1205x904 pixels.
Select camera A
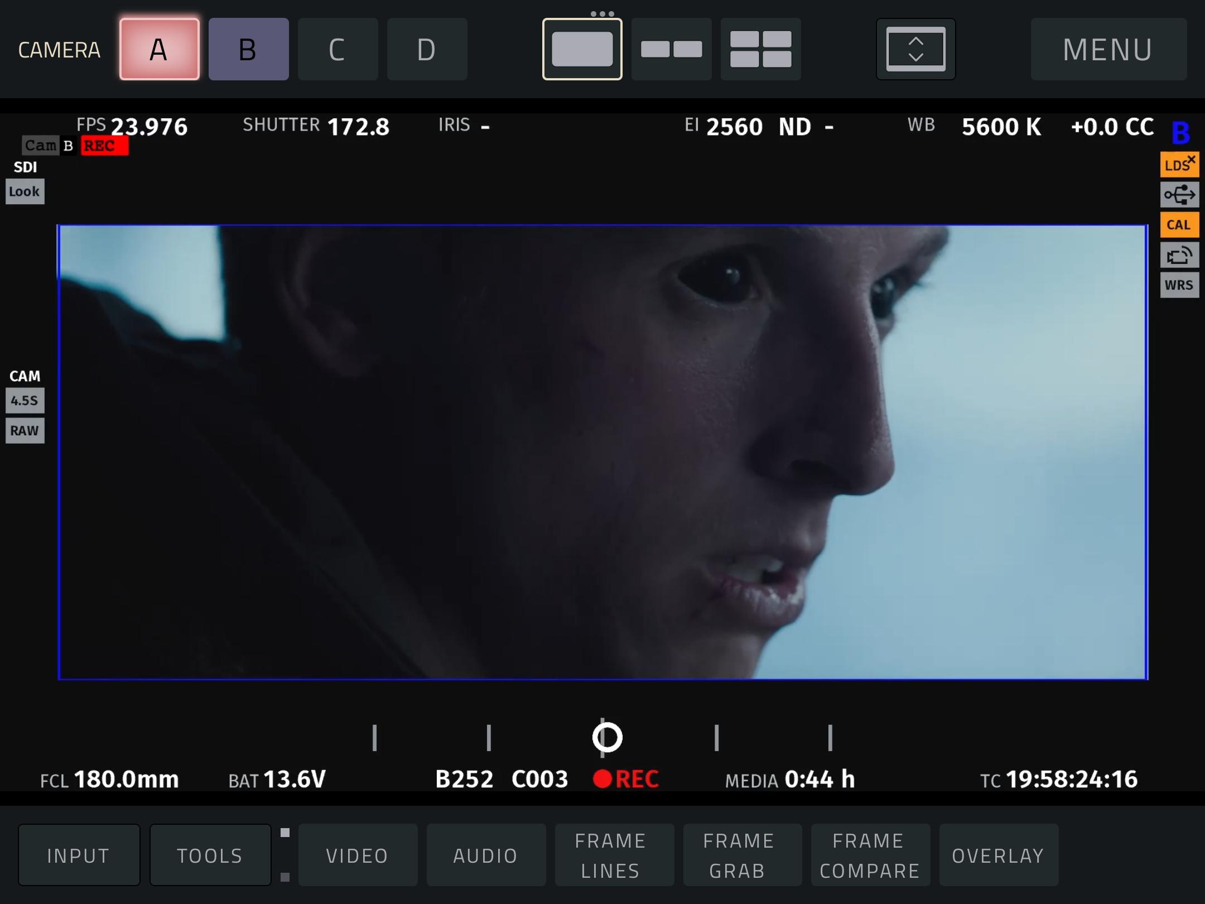pyautogui.click(x=159, y=49)
